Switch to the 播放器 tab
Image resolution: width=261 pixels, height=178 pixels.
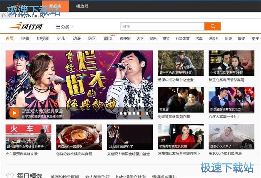click(82, 6)
